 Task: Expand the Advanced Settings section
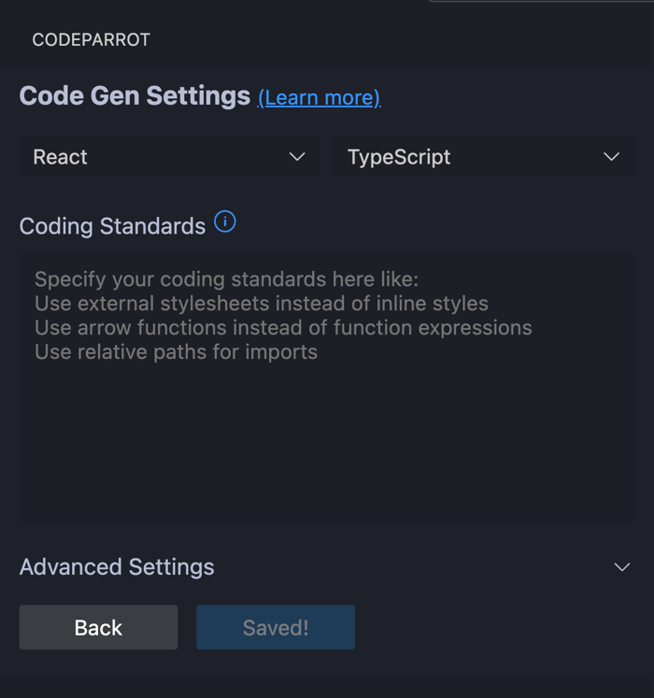click(327, 566)
